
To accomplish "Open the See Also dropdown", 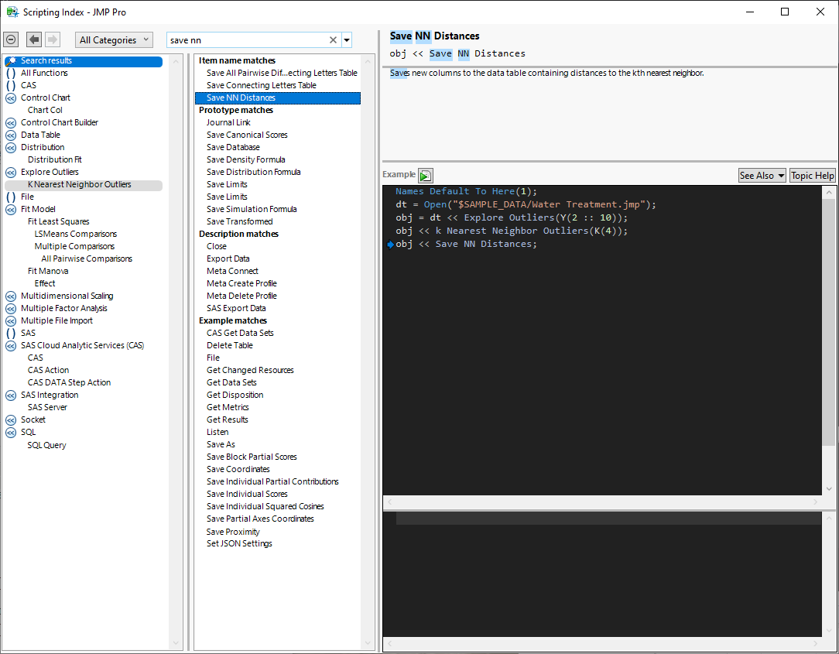I will [762, 175].
